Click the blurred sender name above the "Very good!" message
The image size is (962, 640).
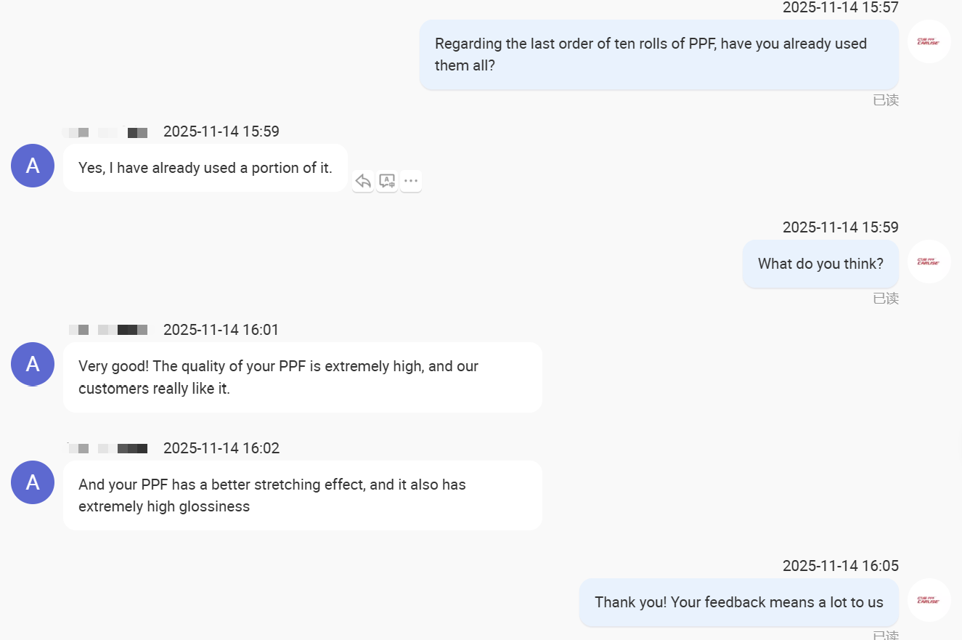point(108,330)
